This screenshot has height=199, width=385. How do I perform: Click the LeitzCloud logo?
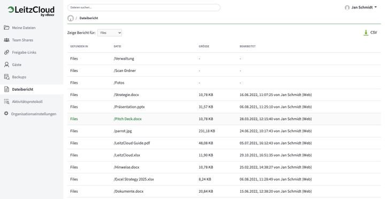pos(31,11)
